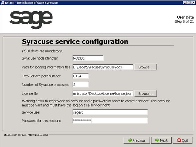Click the IzPack title bar icon

click(x=3, y=3)
